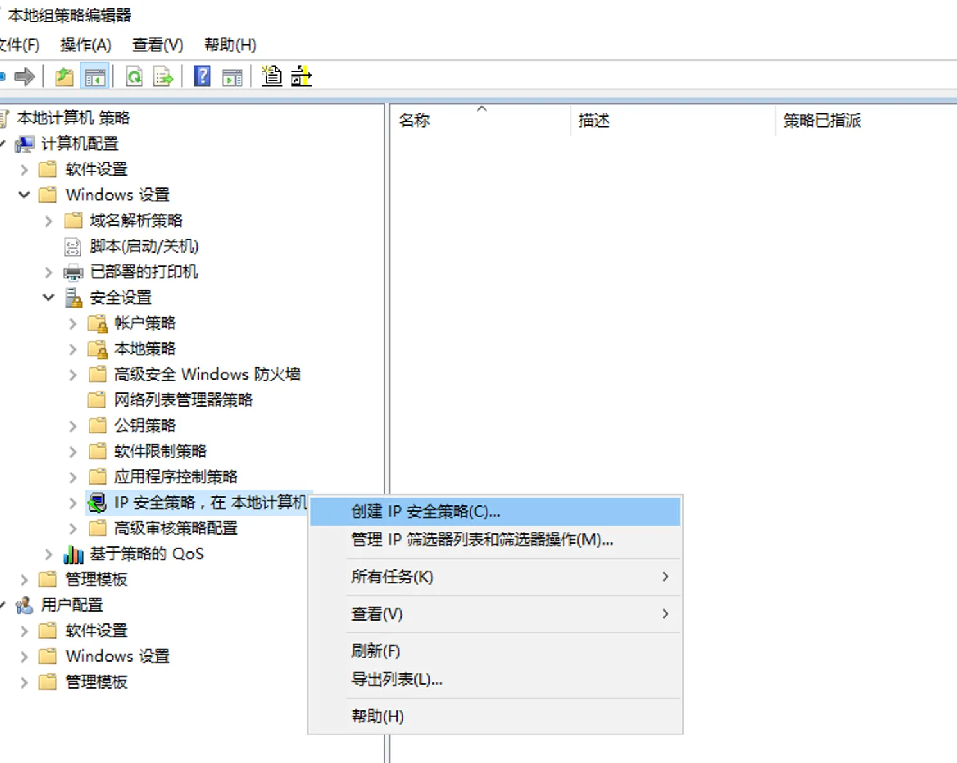Image resolution: width=957 pixels, height=763 pixels.
Task: Collapse the 安全设置 tree node
Action: (49, 298)
